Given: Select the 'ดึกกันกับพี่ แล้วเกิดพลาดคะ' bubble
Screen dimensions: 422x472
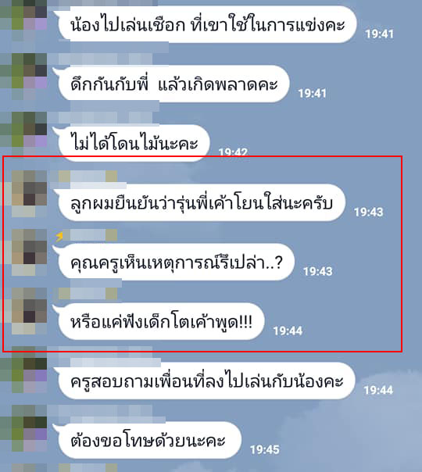Looking at the screenshot, I should click(172, 84).
